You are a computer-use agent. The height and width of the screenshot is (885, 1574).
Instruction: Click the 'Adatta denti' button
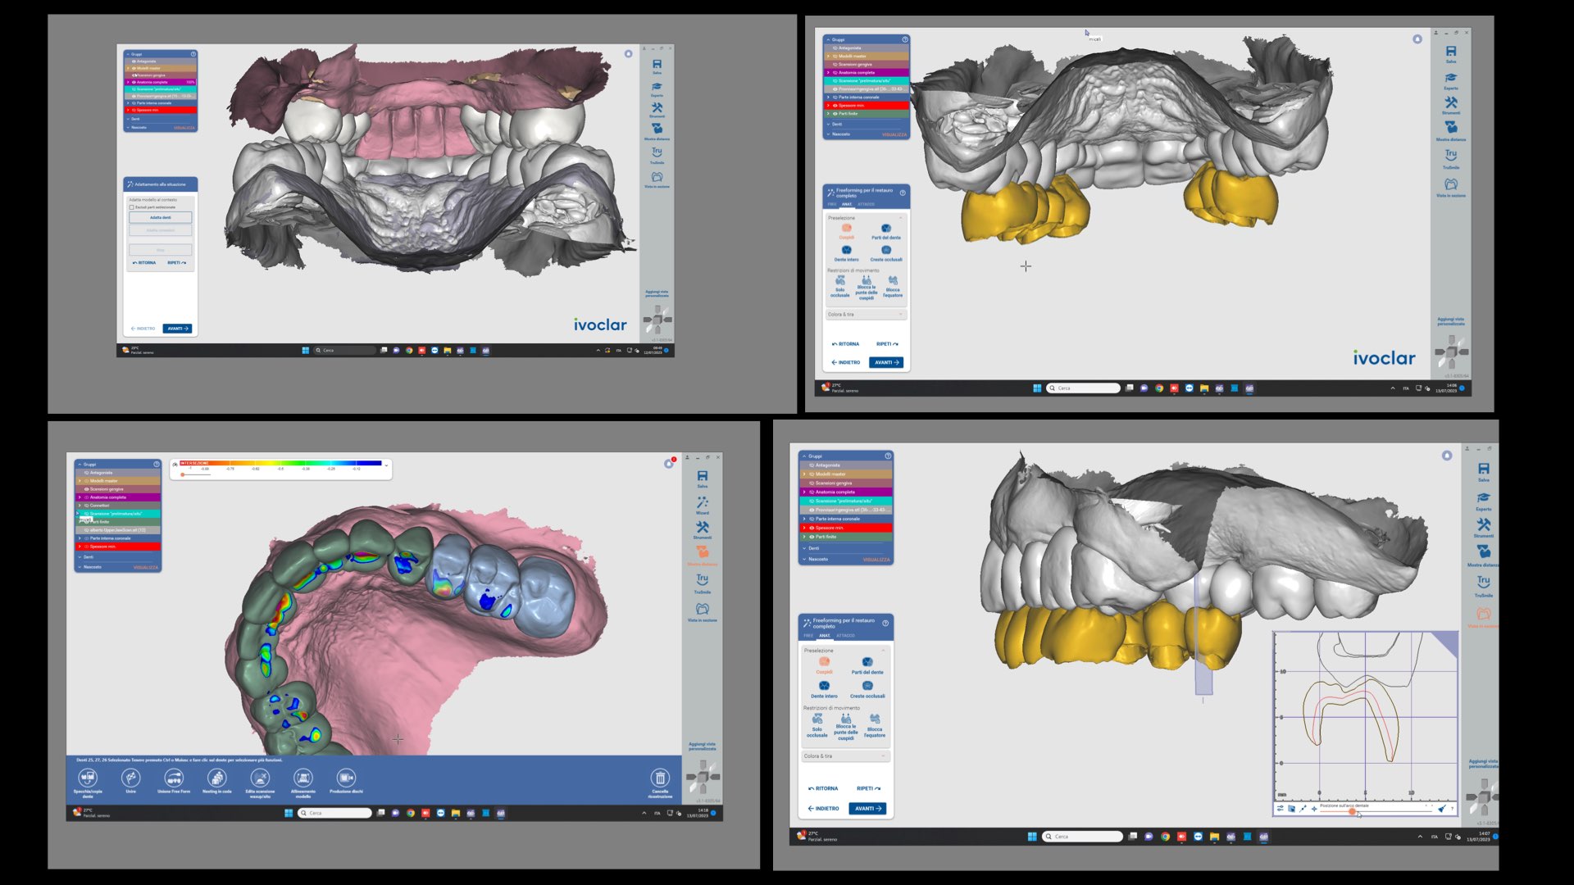click(x=161, y=218)
